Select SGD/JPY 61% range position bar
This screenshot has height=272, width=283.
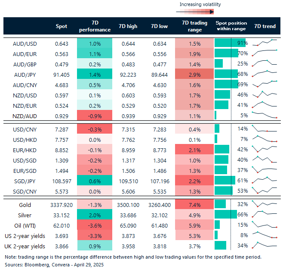click(225, 180)
